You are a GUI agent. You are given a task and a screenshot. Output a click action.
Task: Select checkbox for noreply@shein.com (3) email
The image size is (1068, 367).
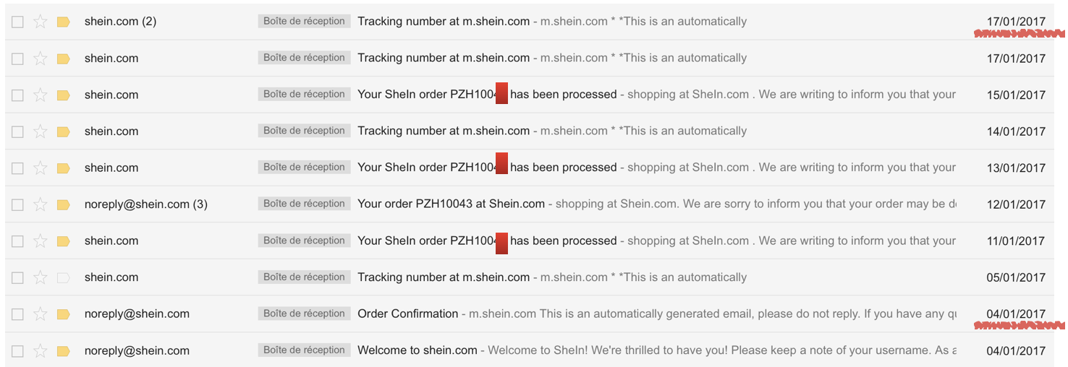(x=17, y=204)
